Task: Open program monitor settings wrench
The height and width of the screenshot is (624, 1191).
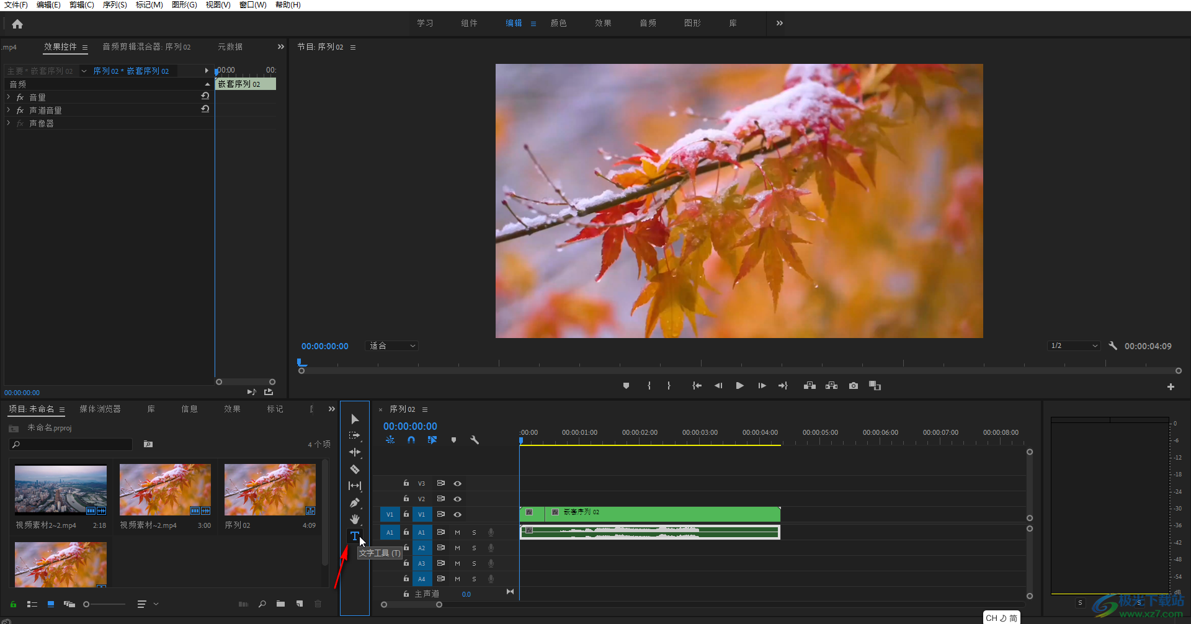Action: (x=1113, y=345)
